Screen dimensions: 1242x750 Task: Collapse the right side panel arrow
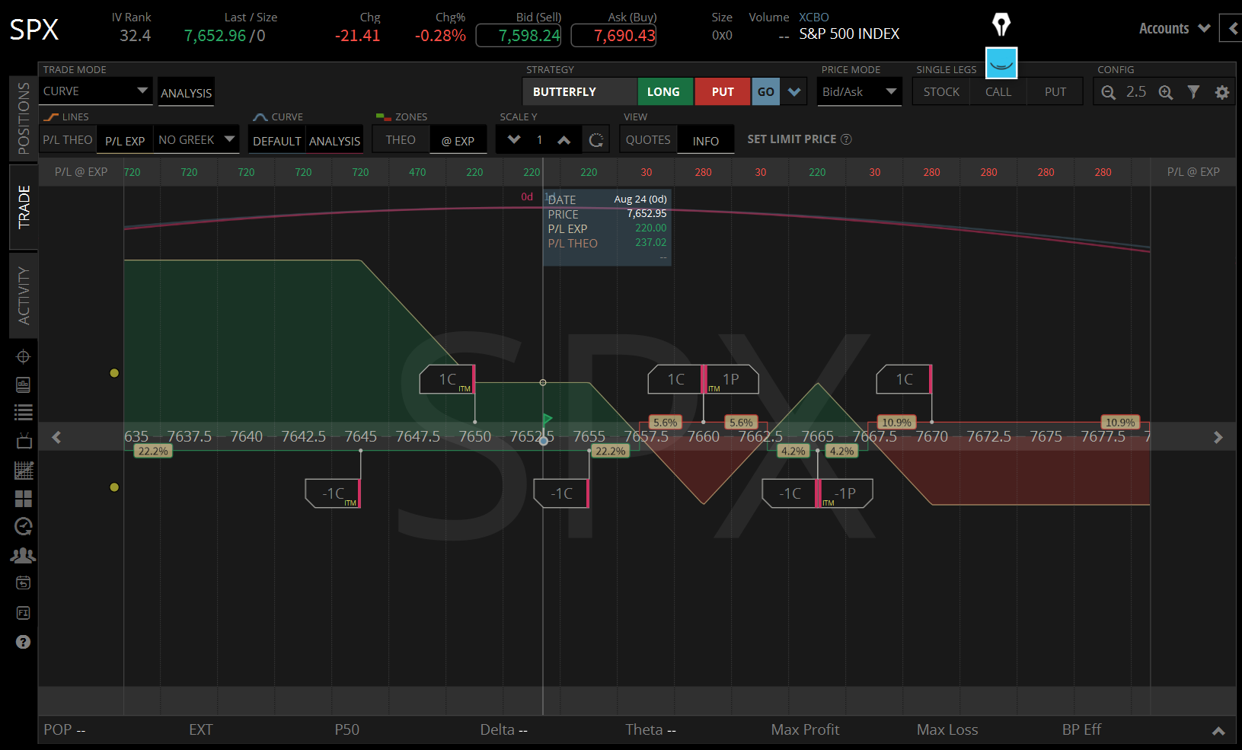[1233, 29]
